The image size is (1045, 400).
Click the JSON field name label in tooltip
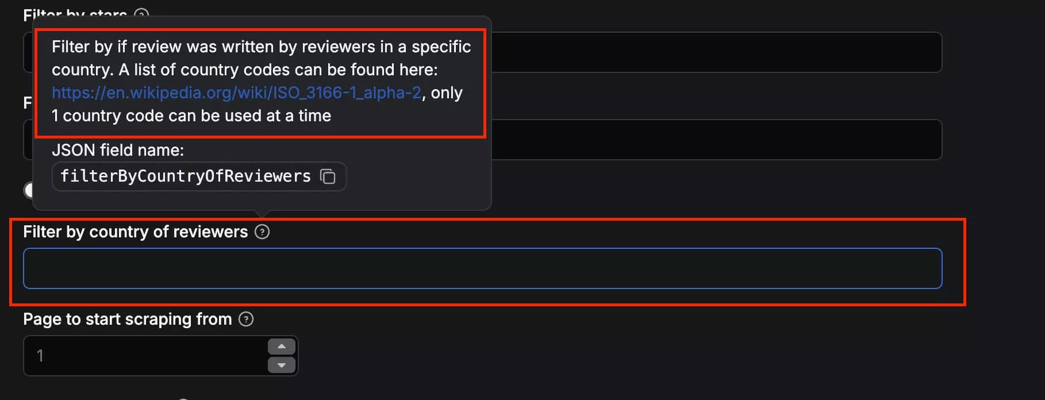(x=118, y=150)
